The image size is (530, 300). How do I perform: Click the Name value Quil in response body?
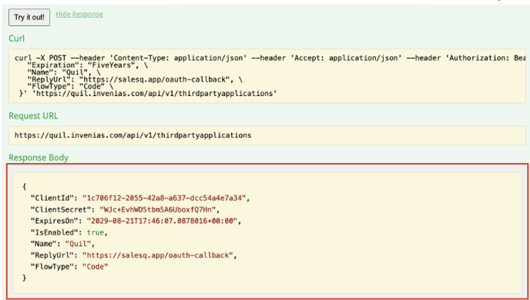(78, 244)
